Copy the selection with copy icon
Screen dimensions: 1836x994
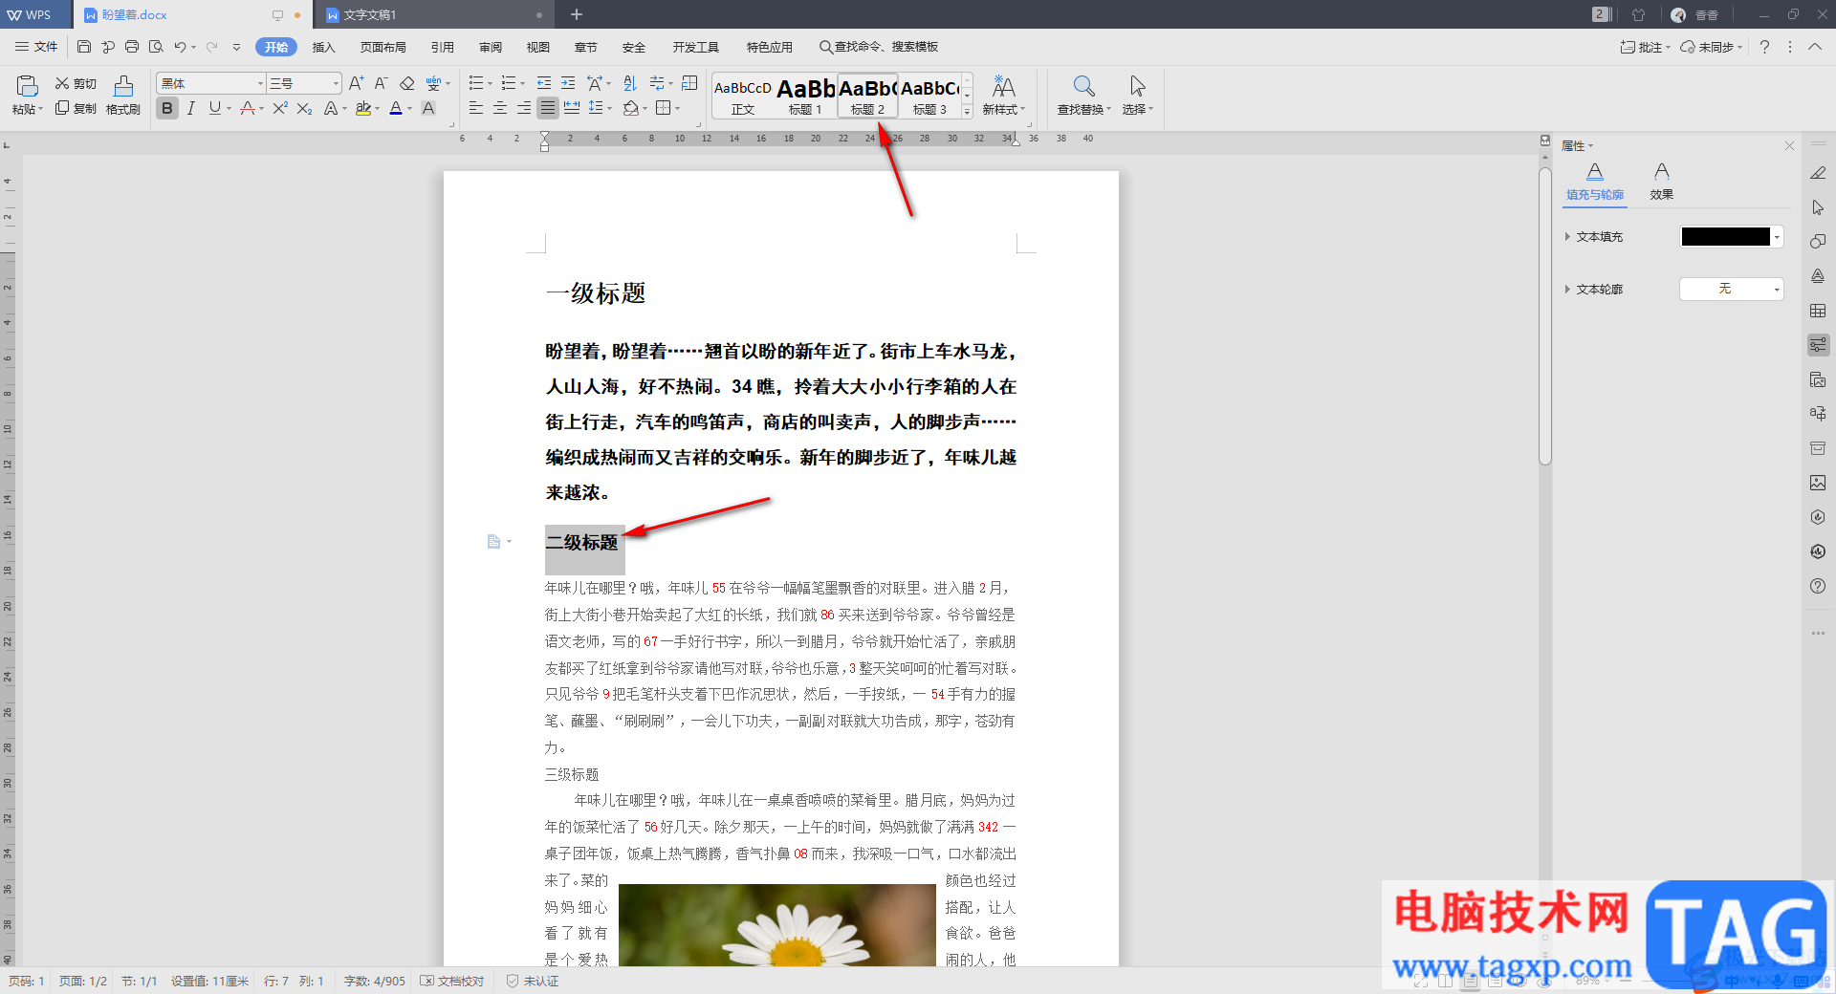click(76, 108)
